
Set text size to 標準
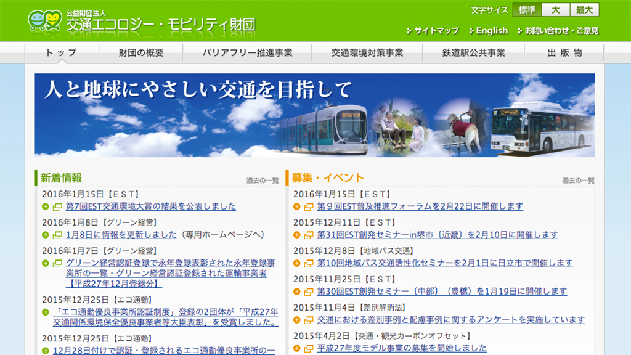point(527,10)
